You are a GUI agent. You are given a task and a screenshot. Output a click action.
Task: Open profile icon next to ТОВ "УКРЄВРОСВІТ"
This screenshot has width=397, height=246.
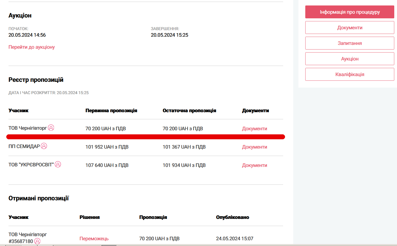(58, 164)
